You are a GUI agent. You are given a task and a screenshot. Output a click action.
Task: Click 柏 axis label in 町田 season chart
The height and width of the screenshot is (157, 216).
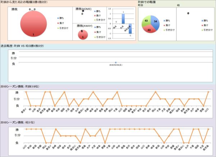(30, 109)
